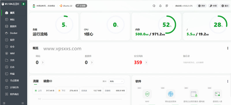
Task: Click the disk 28% usage gauge
Action: pyautogui.click(x=218, y=25)
